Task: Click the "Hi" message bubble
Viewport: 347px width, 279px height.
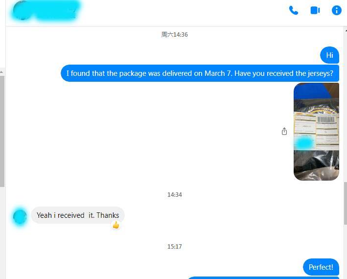Action: (x=329, y=55)
